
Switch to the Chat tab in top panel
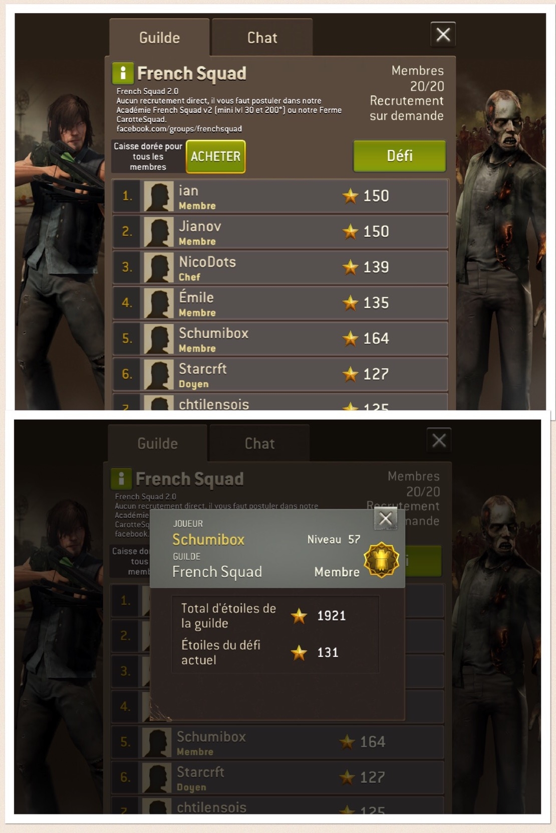tap(262, 38)
